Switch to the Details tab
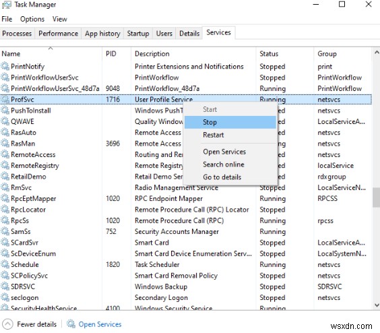Screen dimensions: 380x333 pos(189,34)
